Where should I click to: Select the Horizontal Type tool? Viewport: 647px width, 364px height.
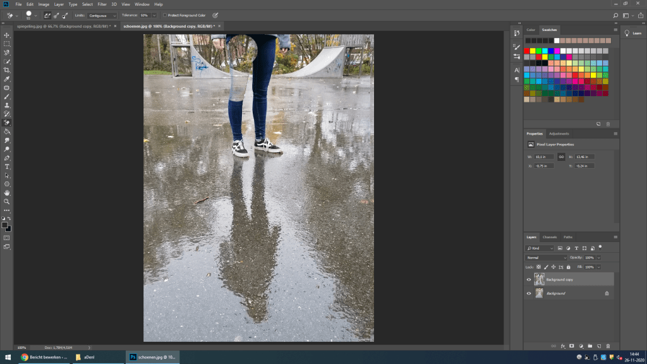(x=7, y=166)
